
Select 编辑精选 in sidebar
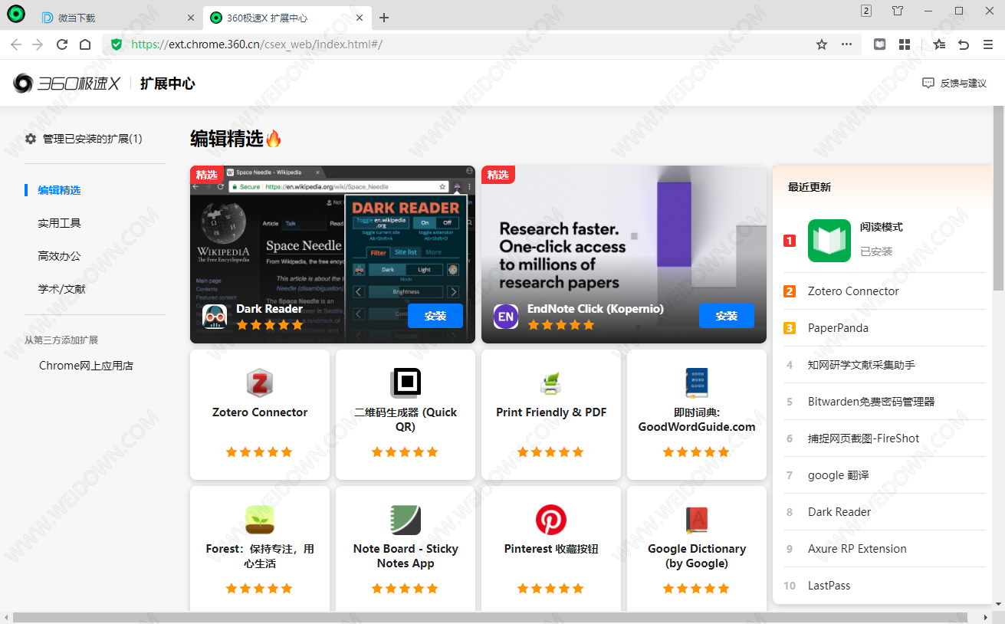coord(60,190)
